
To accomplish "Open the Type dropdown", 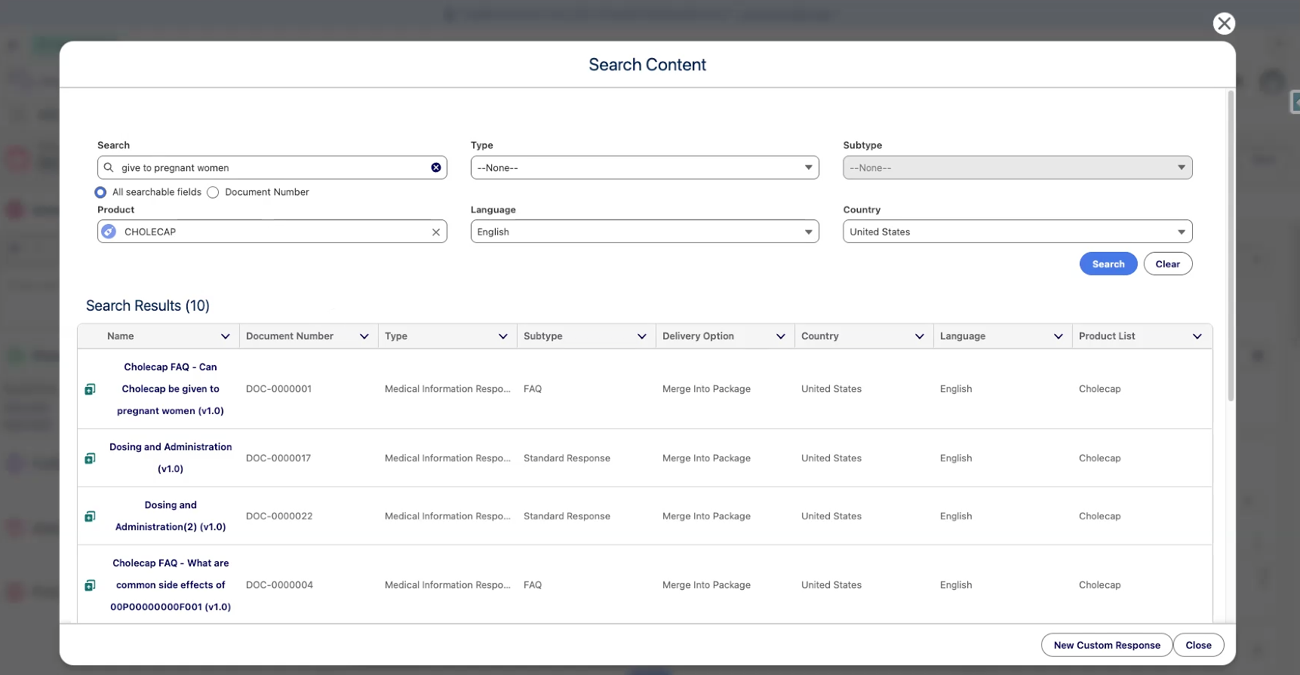I will point(645,167).
